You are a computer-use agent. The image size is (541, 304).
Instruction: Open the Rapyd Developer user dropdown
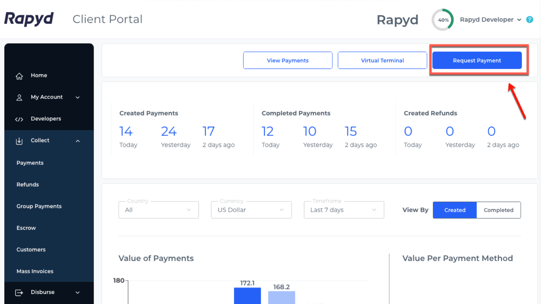(x=491, y=20)
